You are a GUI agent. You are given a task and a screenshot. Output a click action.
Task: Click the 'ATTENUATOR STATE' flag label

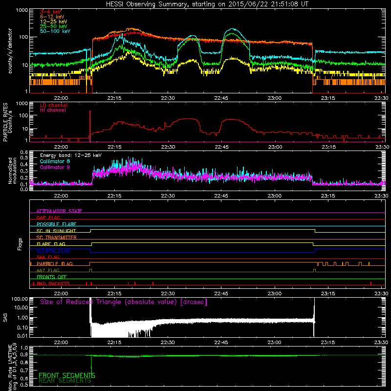(x=59, y=211)
